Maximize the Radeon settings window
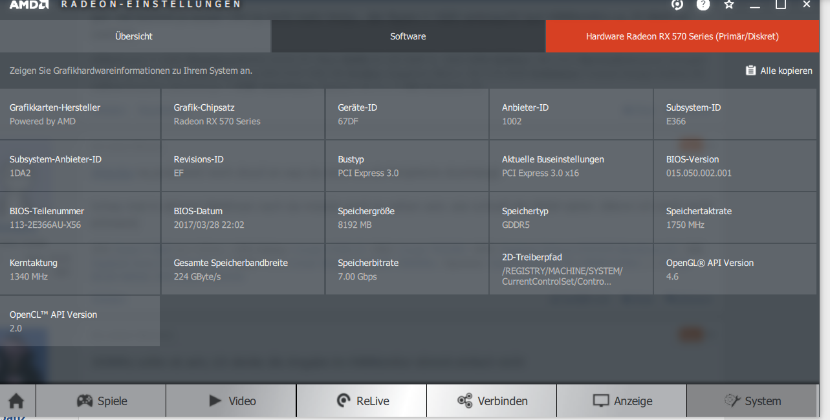 tap(781, 5)
